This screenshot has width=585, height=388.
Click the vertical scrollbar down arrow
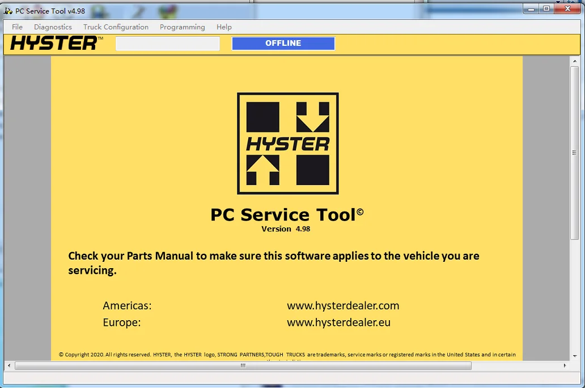click(x=575, y=356)
